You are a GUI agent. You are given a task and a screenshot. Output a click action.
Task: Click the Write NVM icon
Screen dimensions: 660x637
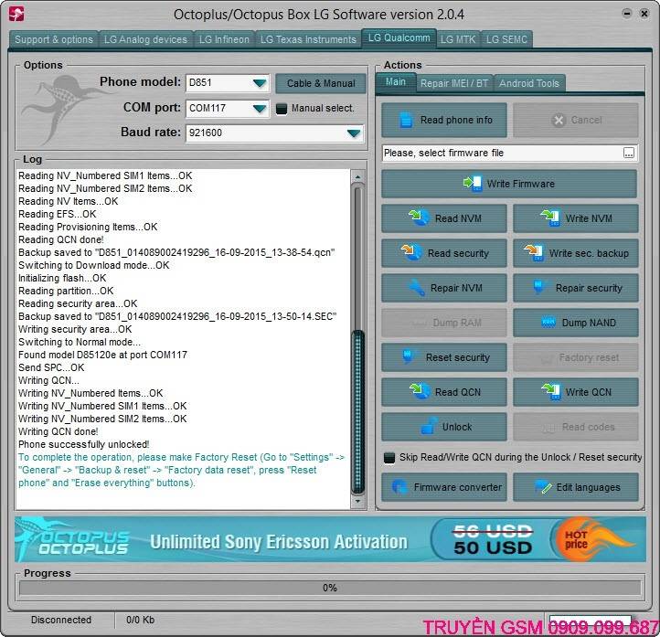pos(550,218)
